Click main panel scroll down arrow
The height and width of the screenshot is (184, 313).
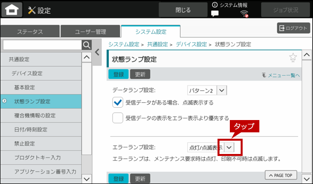[307, 178]
